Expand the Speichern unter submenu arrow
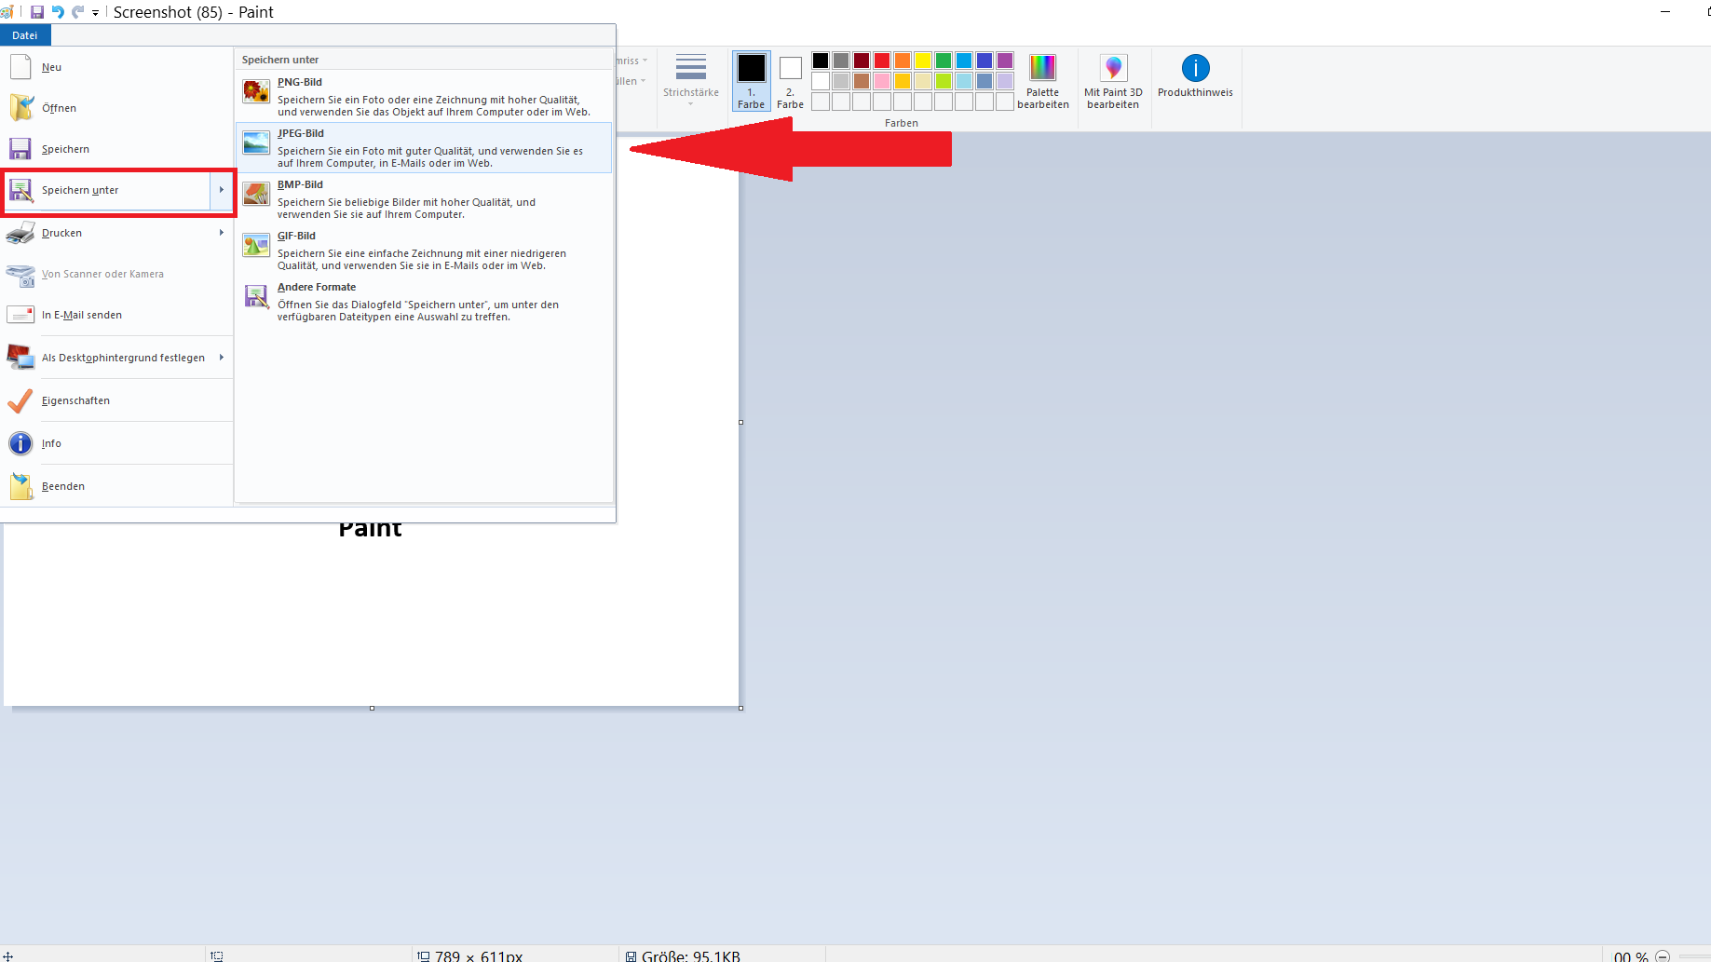Screen dimensions: 1711x962 222,190
